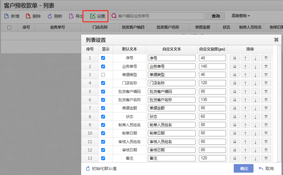This screenshot has width=283, height=175.
Task: Move 备注 row to bottom
Action: click(234, 158)
